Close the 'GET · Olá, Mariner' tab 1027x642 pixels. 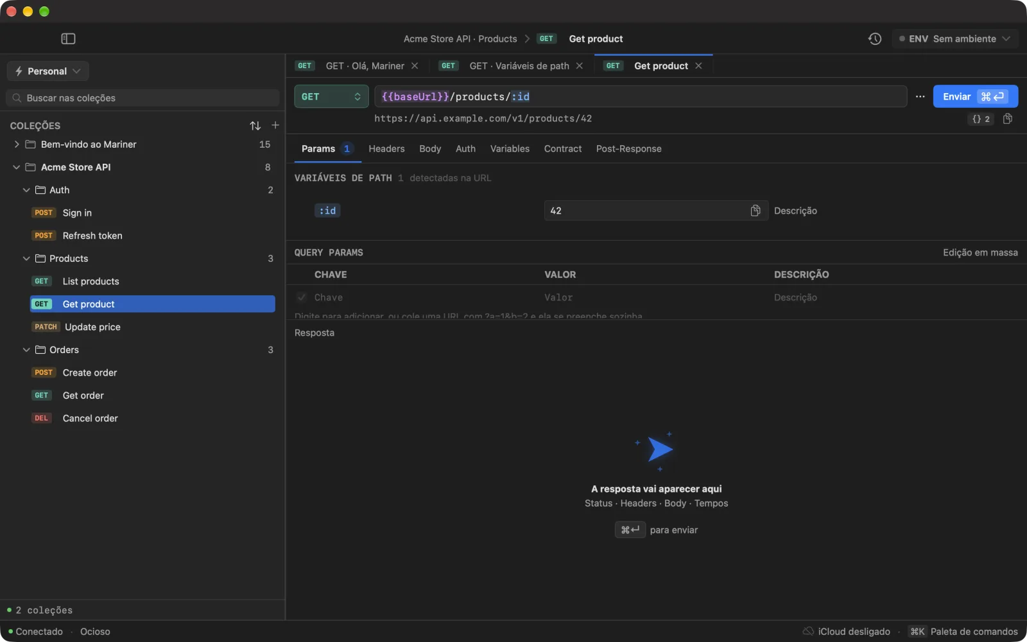coord(415,66)
